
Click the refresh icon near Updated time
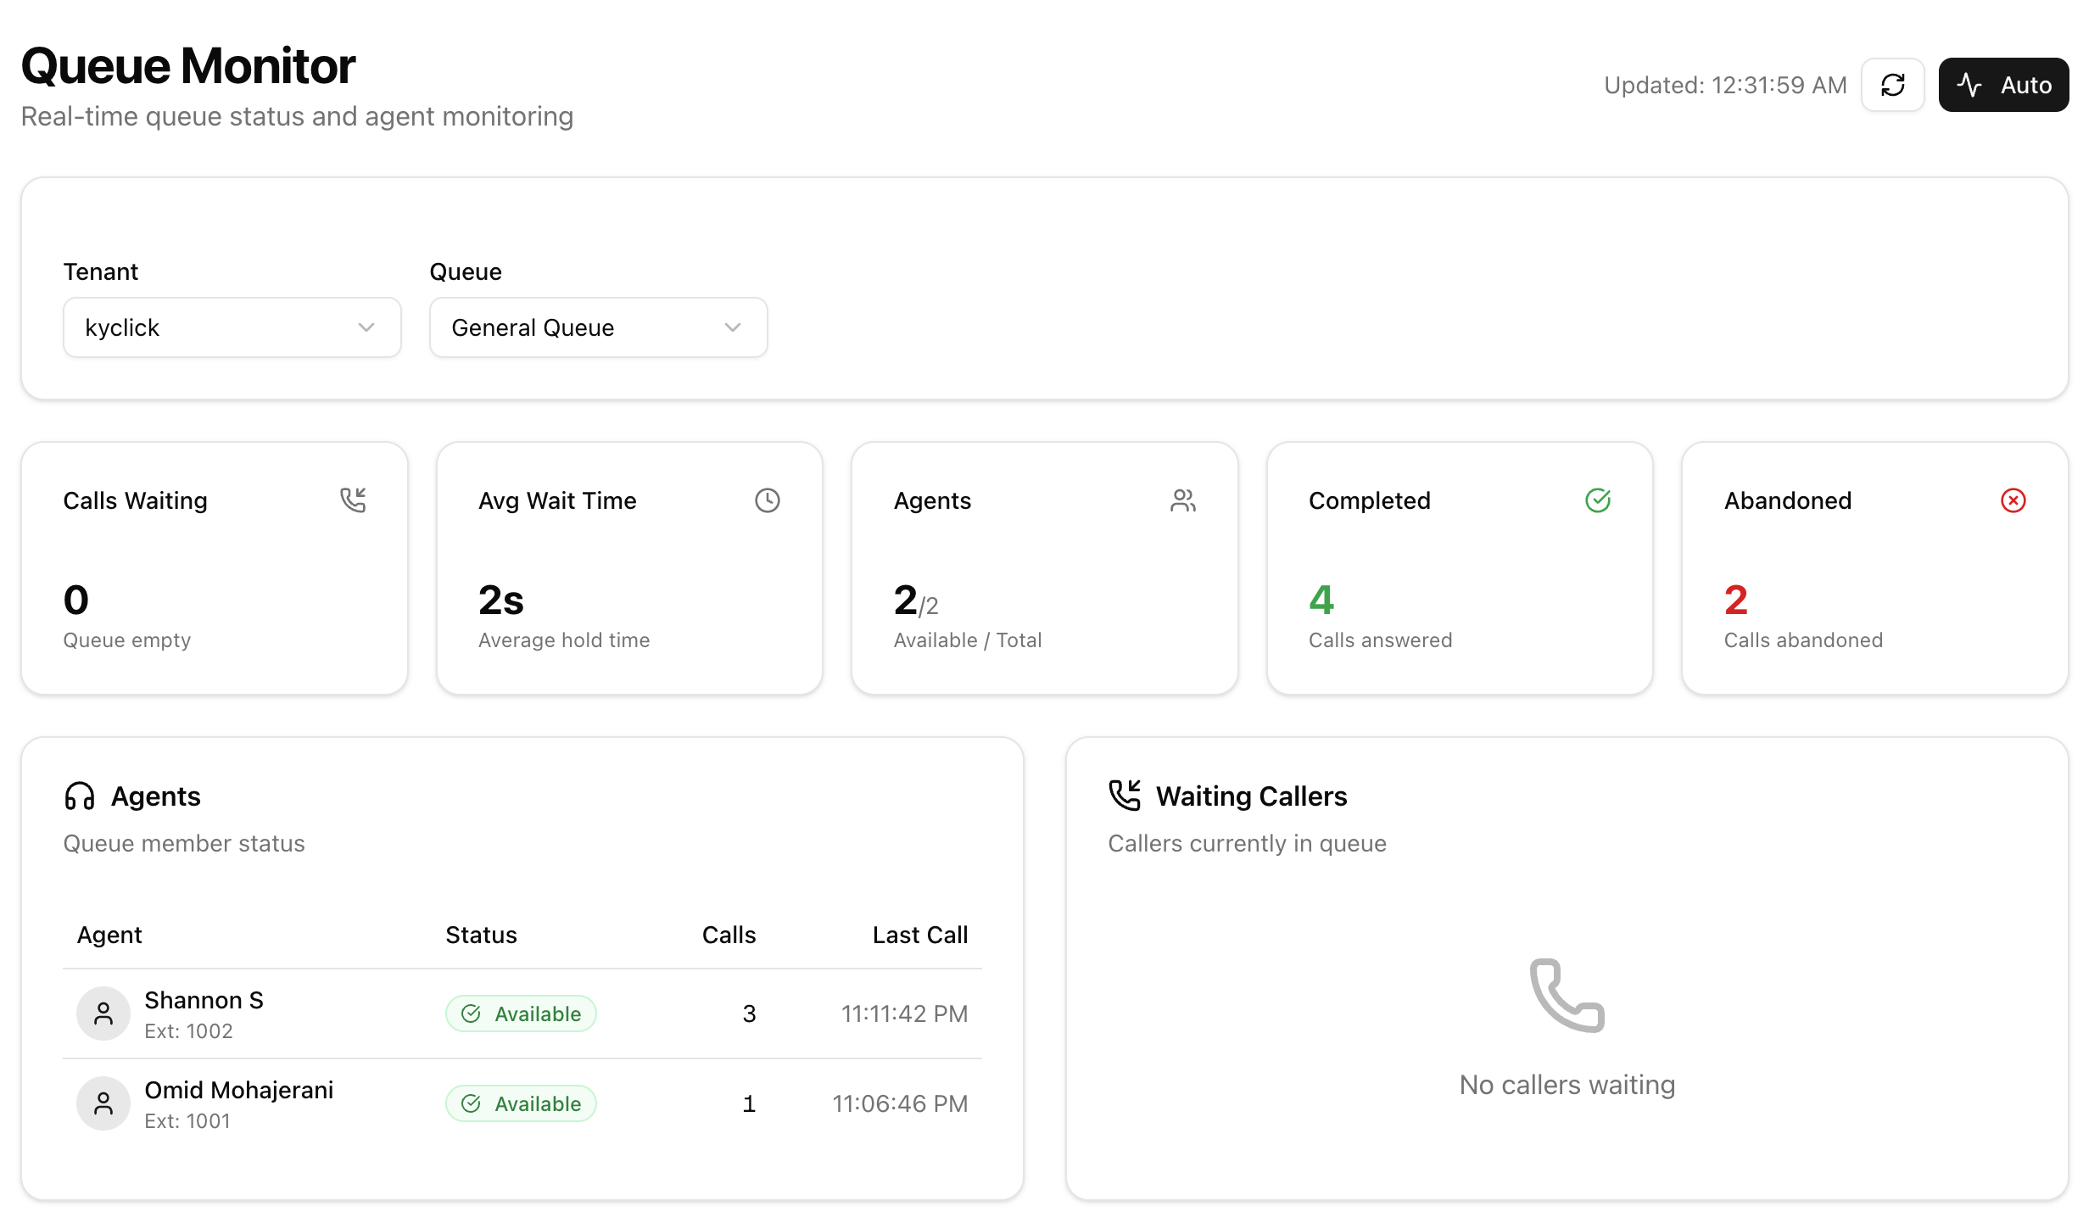1892,85
